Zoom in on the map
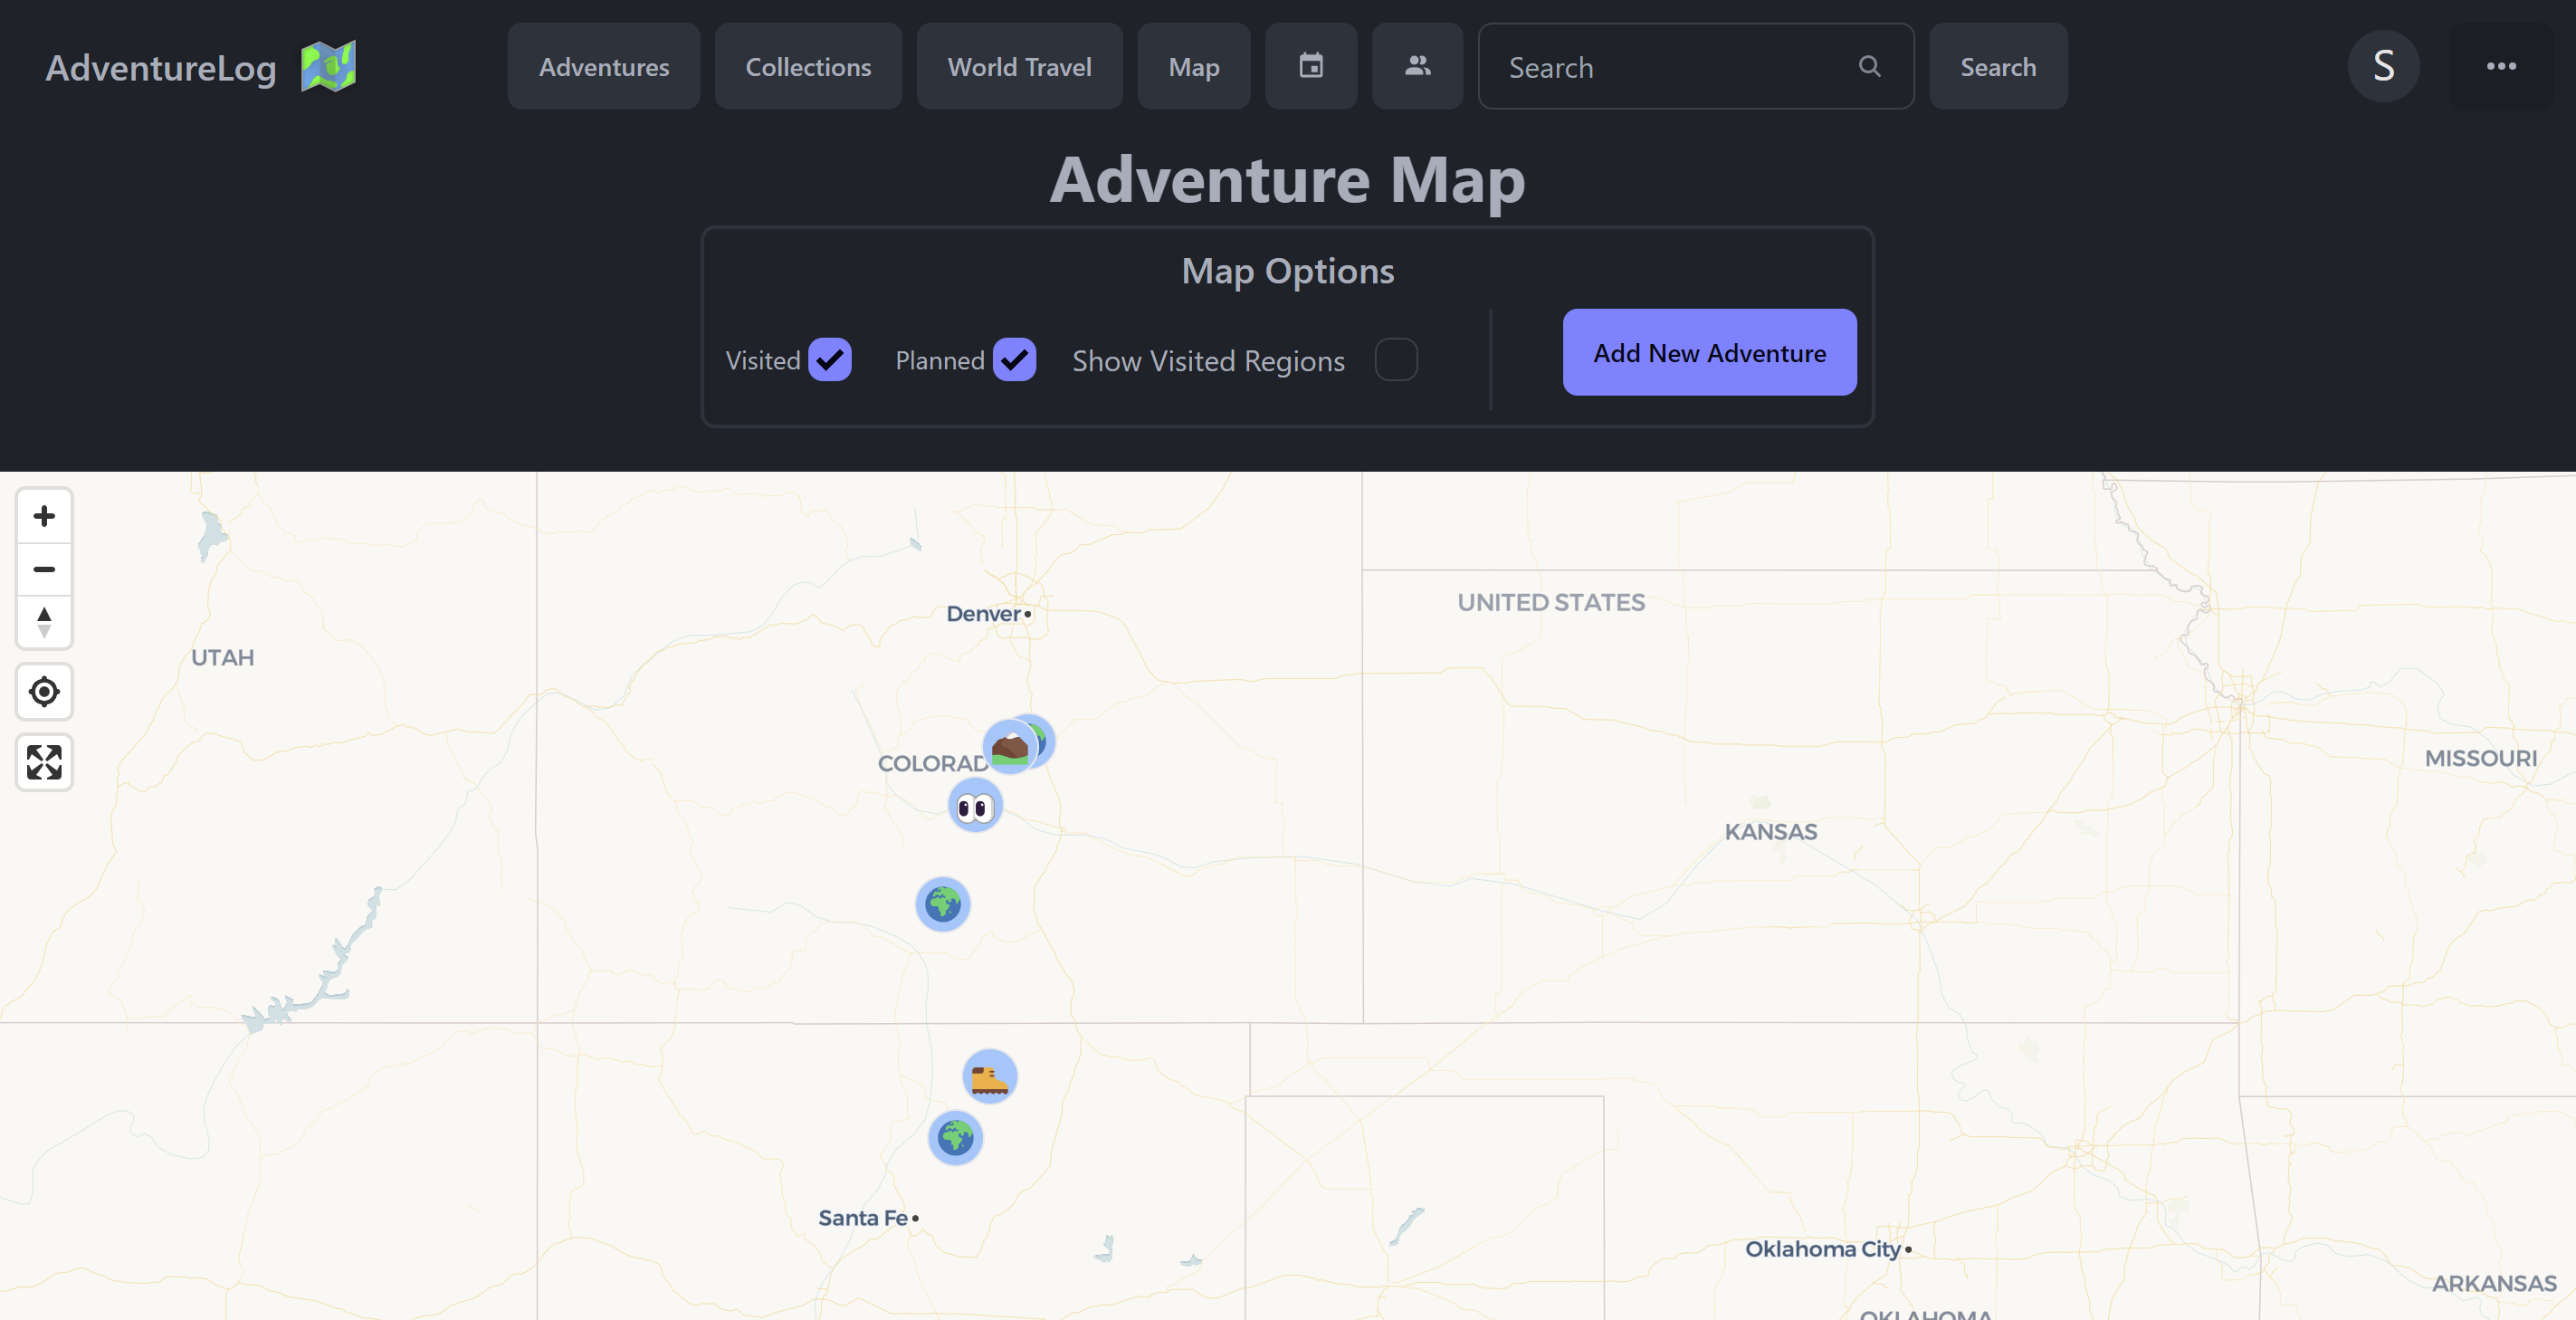Viewport: 2576px width, 1320px height. pos(44,516)
